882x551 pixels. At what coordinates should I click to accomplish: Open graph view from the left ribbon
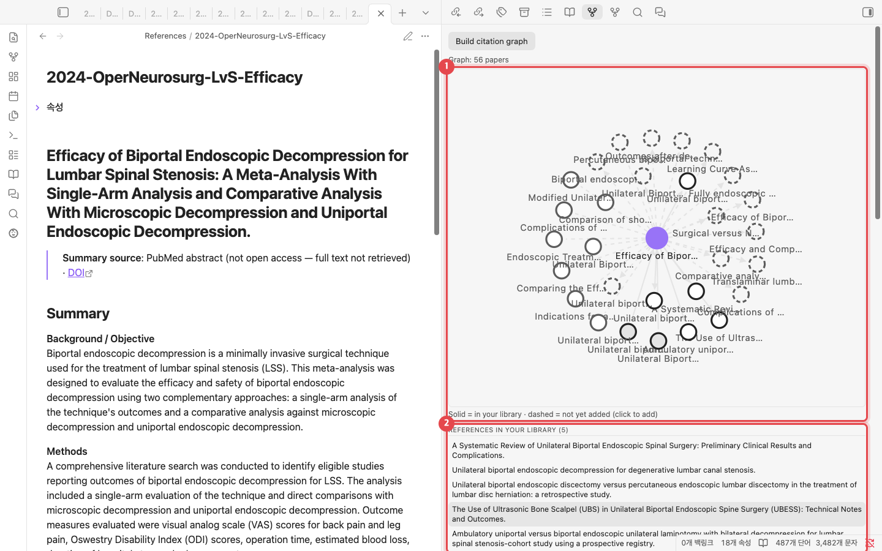tap(13, 57)
